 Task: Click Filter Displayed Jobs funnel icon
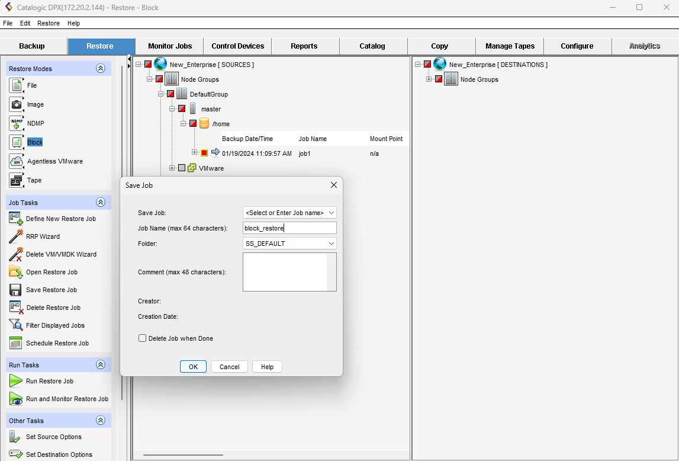tap(16, 325)
